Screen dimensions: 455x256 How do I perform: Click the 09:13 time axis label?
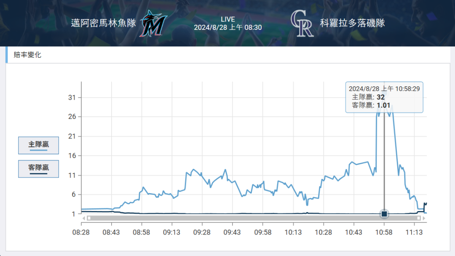tap(171, 232)
